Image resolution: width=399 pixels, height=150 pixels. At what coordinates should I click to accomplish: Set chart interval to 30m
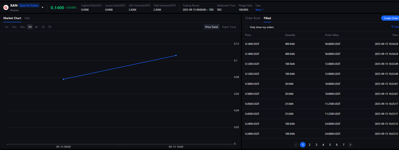(x=22, y=27)
